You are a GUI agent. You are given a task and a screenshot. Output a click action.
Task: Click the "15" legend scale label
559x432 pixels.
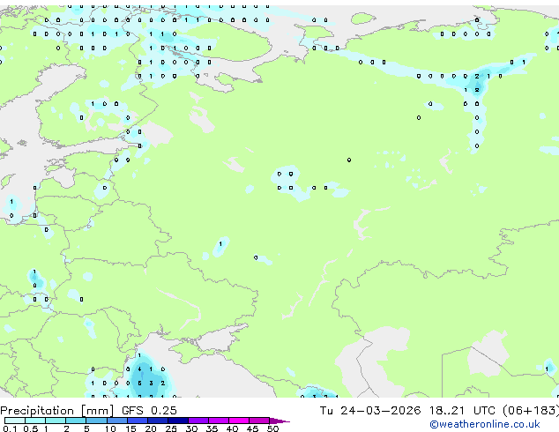coord(130,428)
